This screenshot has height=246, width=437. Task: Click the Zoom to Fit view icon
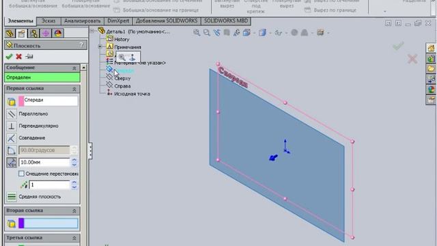tap(197, 33)
